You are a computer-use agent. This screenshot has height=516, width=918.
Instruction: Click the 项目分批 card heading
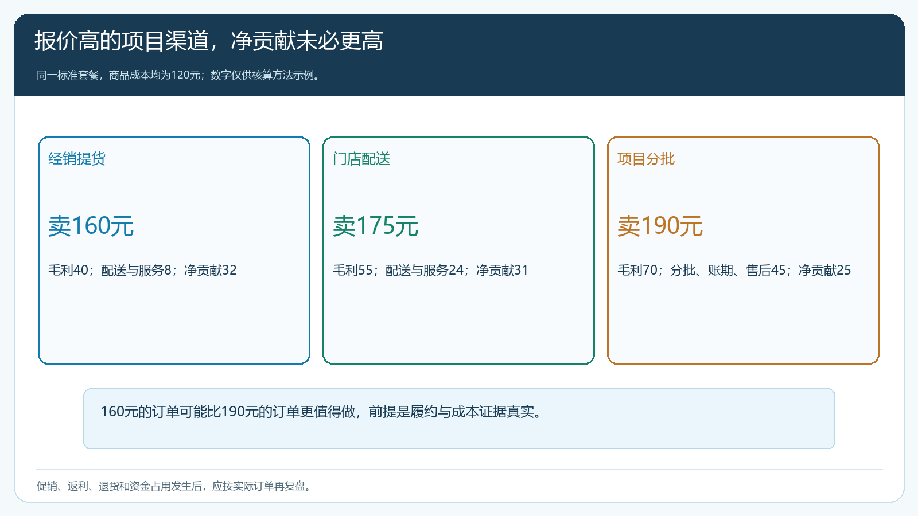click(x=646, y=159)
